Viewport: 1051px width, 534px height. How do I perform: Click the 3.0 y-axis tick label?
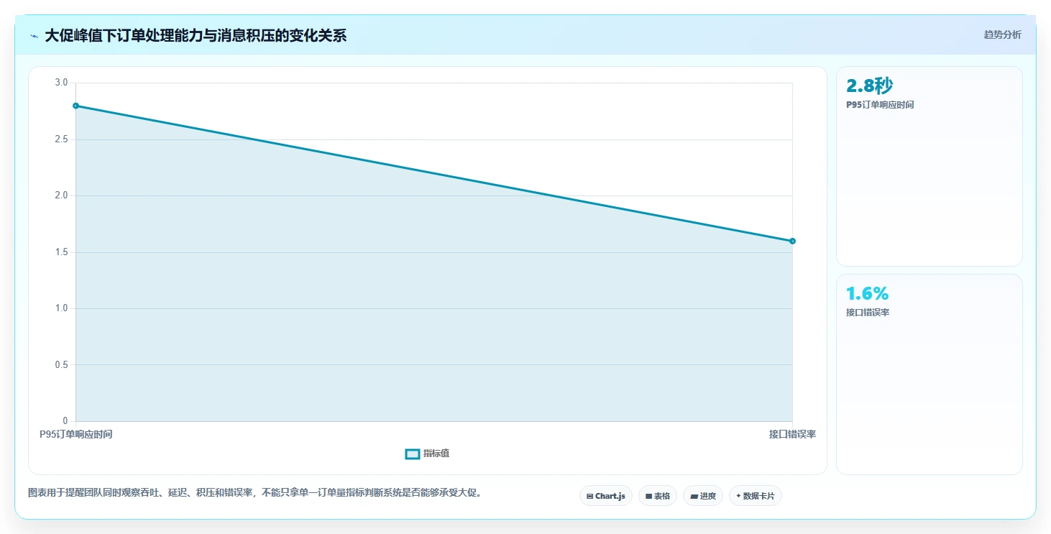tap(61, 83)
